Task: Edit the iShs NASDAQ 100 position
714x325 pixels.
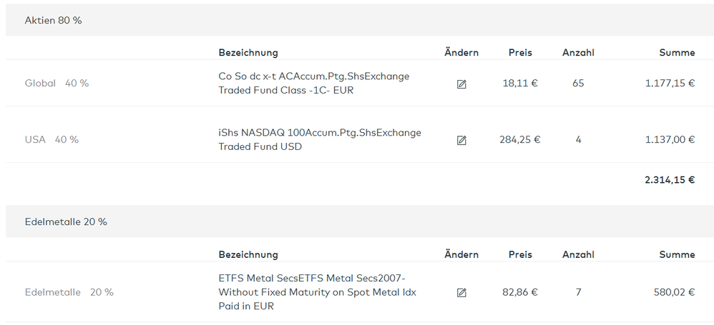Action: coord(461,140)
